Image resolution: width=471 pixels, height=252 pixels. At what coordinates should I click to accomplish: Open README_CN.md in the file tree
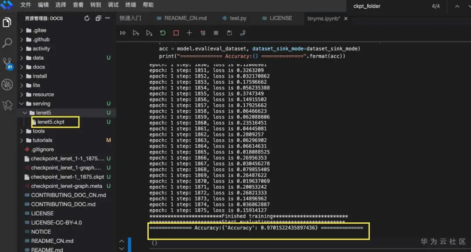click(x=52, y=241)
